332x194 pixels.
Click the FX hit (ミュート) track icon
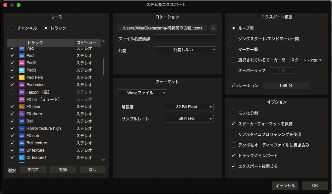[22, 99]
